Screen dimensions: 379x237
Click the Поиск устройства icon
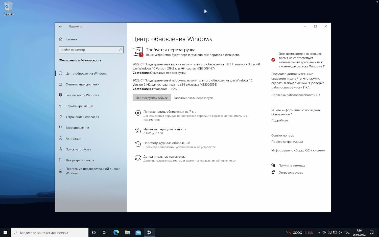click(60, 149)
